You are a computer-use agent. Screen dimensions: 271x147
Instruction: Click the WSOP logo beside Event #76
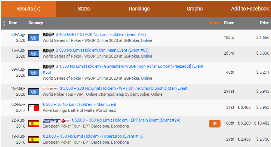coord(48,34)
